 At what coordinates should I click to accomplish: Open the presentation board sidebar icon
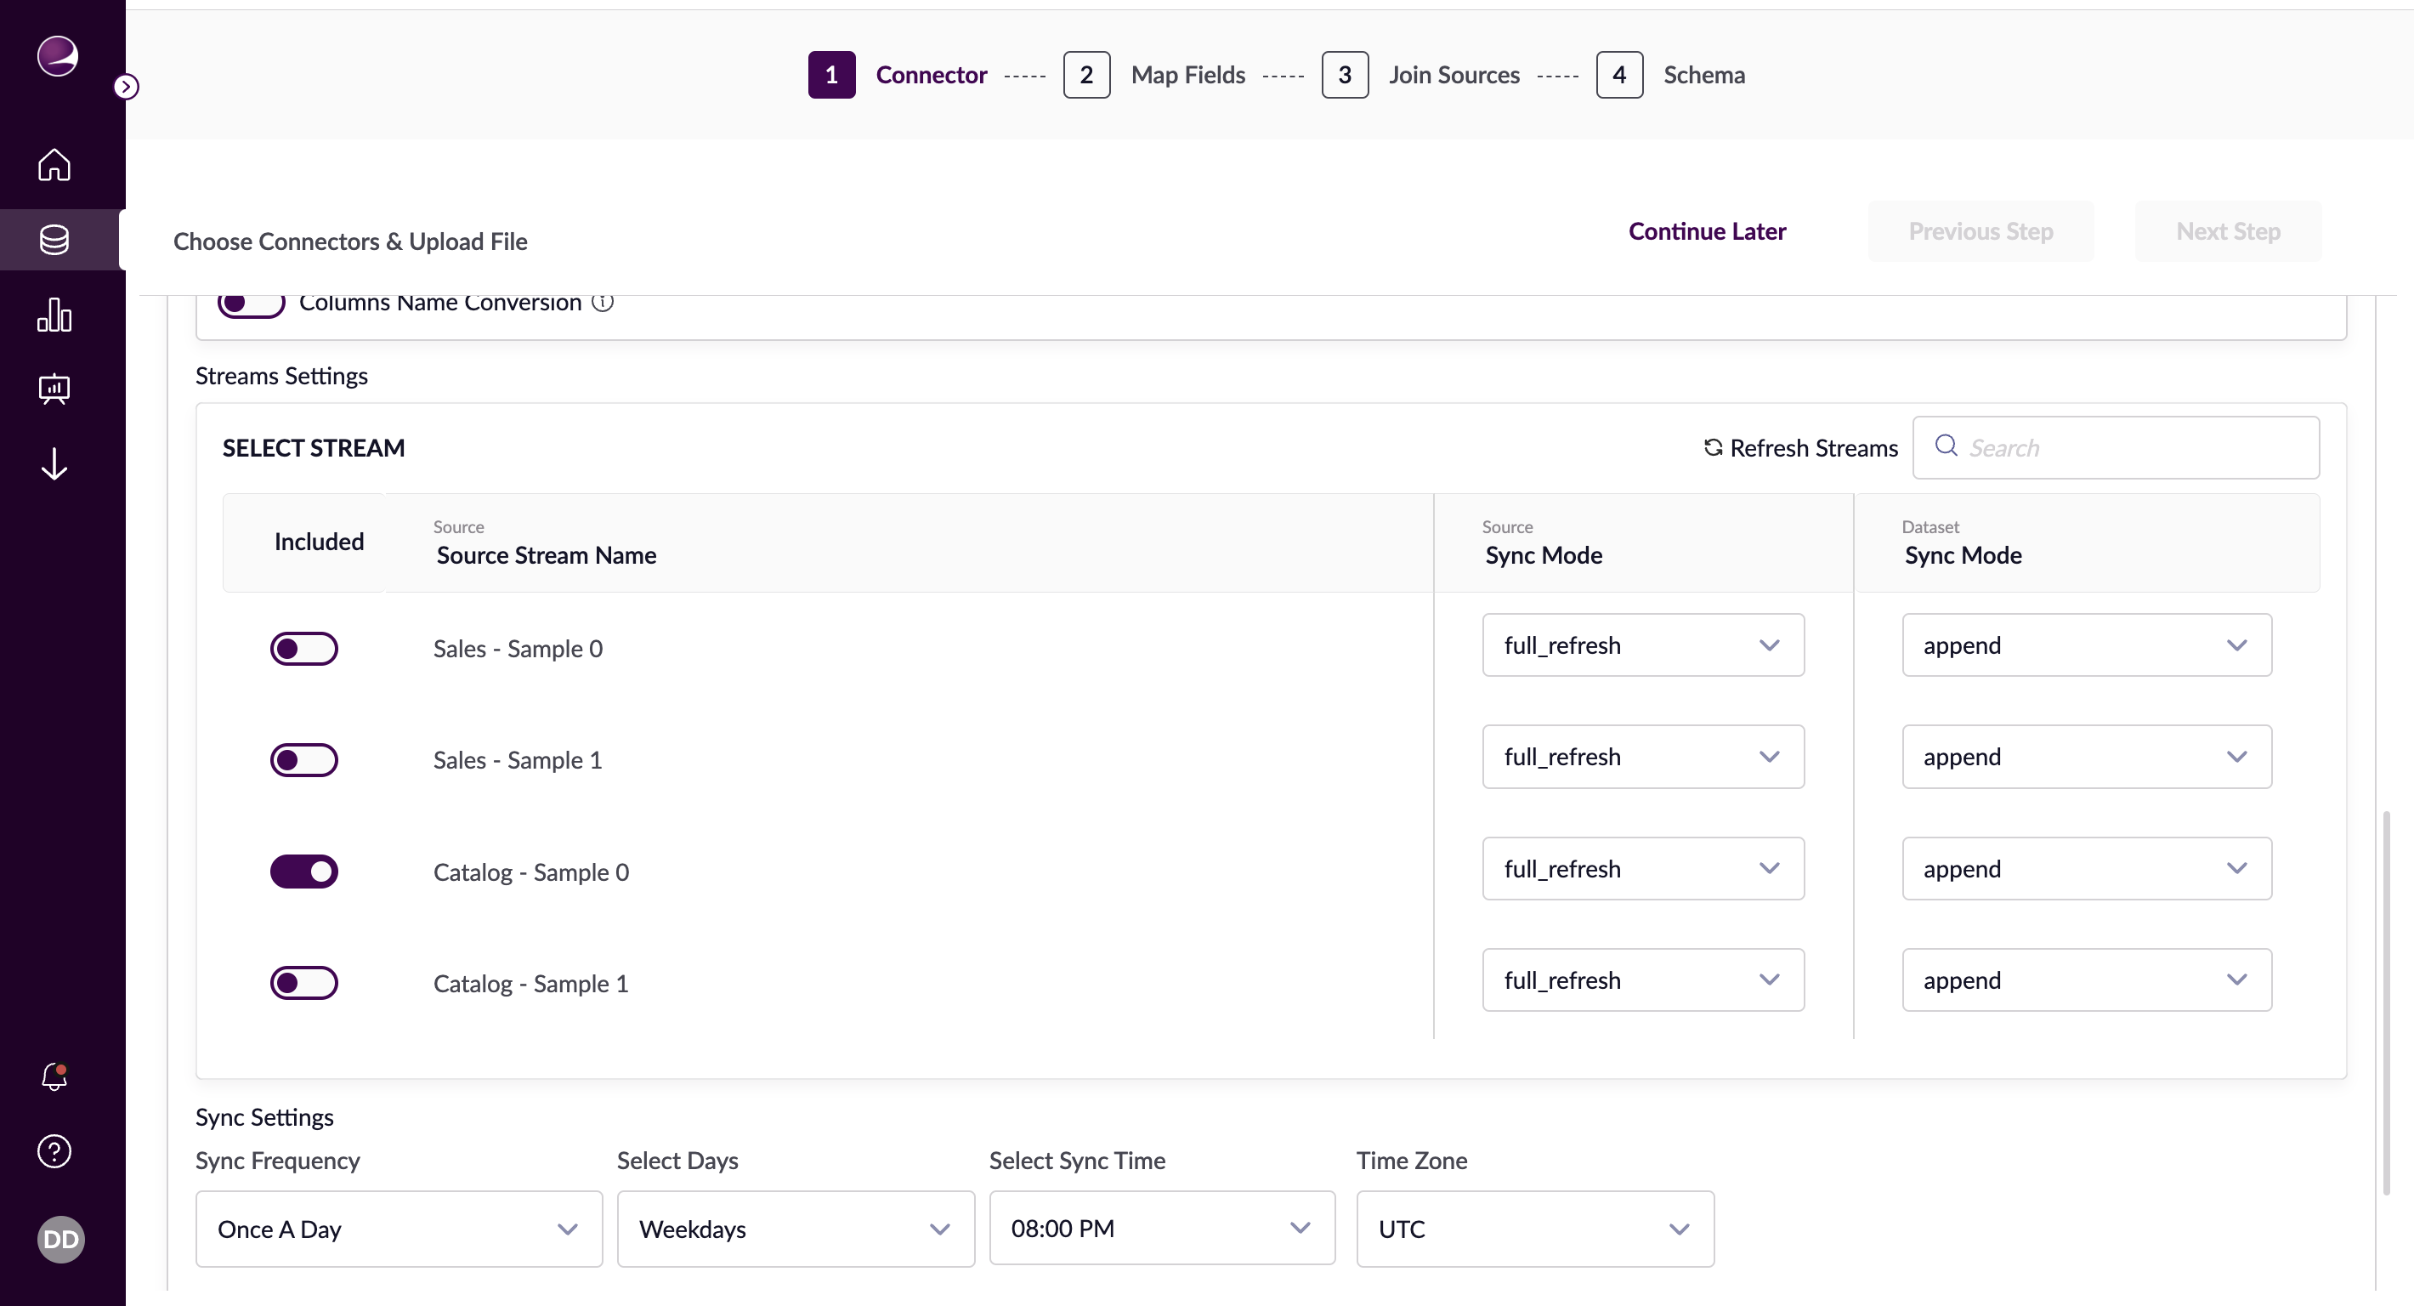pos(54,388)
